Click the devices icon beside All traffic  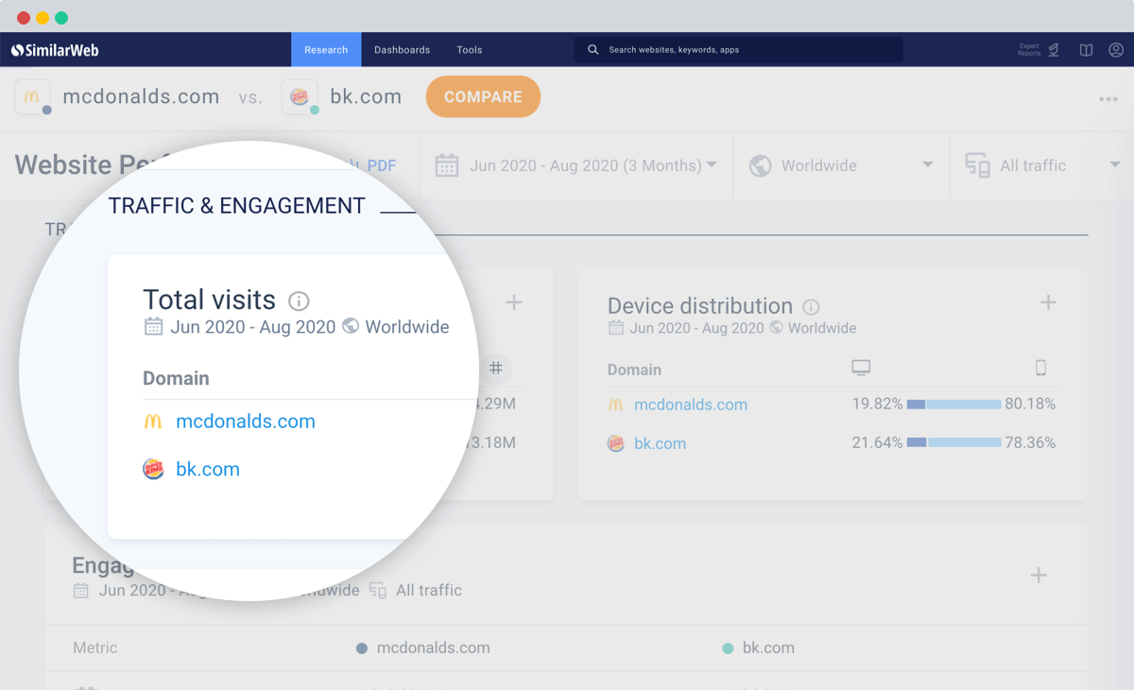tap(977, 165)
